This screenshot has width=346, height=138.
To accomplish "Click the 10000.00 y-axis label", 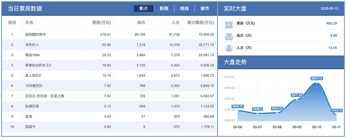I will 229,77.
